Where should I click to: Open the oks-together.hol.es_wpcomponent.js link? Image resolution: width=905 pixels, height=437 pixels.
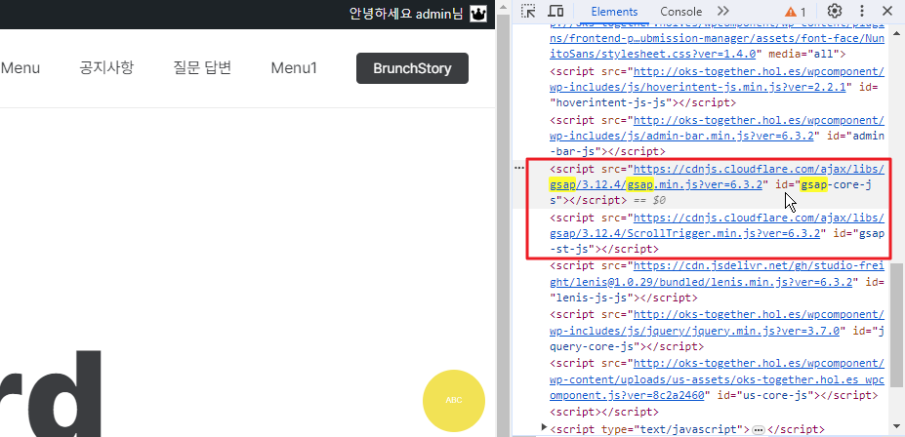coord(717,379)
